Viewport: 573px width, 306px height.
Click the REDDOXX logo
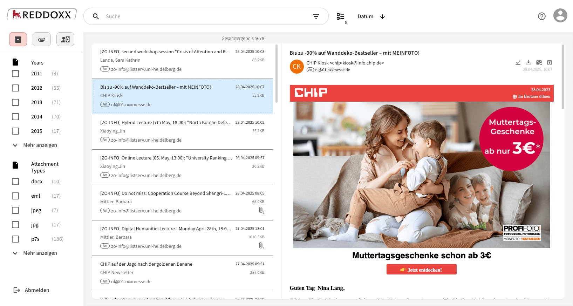click(x=42, y=14)
